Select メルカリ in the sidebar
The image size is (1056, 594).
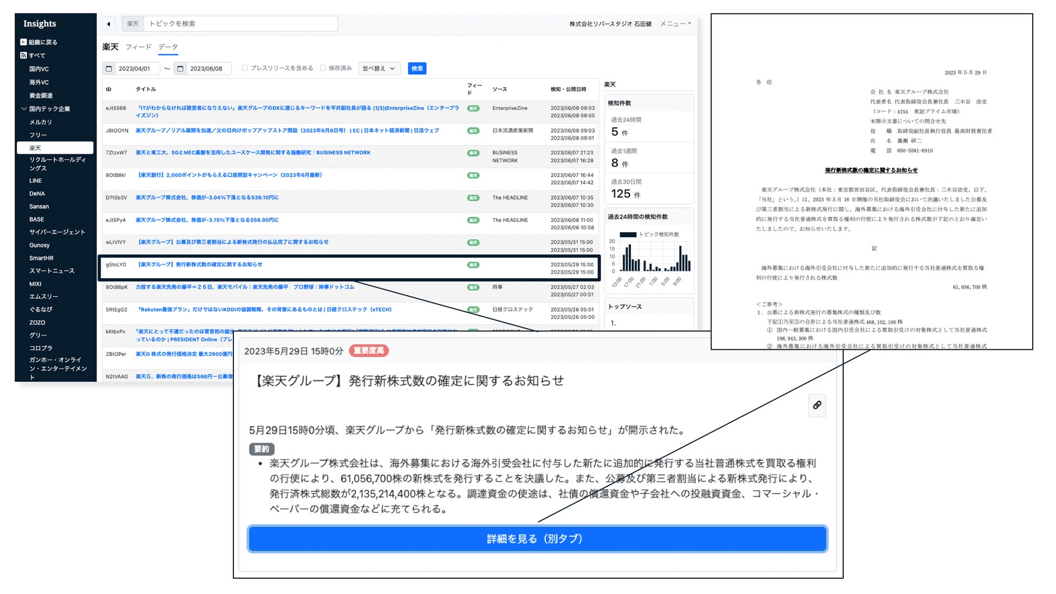pos(41,122)
